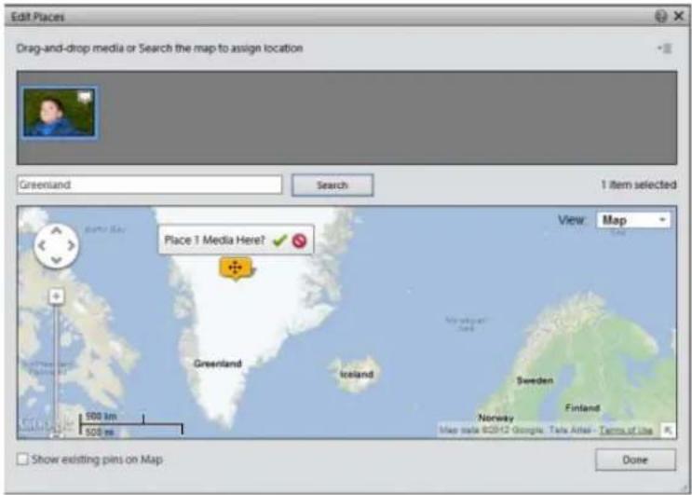
Task: Enable Show existing pins on Map
Action: [x=22, y=460]
